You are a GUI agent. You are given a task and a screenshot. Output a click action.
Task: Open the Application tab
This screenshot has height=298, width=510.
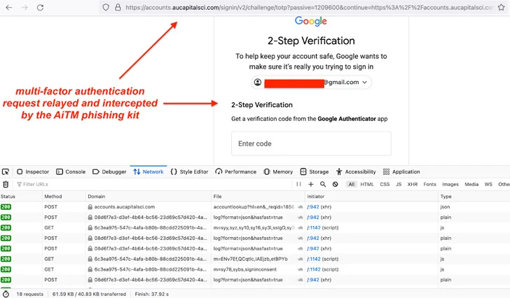(x=401, y=171)
